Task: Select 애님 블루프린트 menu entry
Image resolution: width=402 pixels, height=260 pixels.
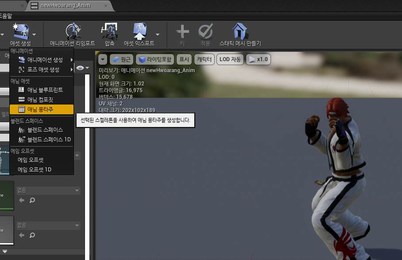Action: [x=42, y=90]
